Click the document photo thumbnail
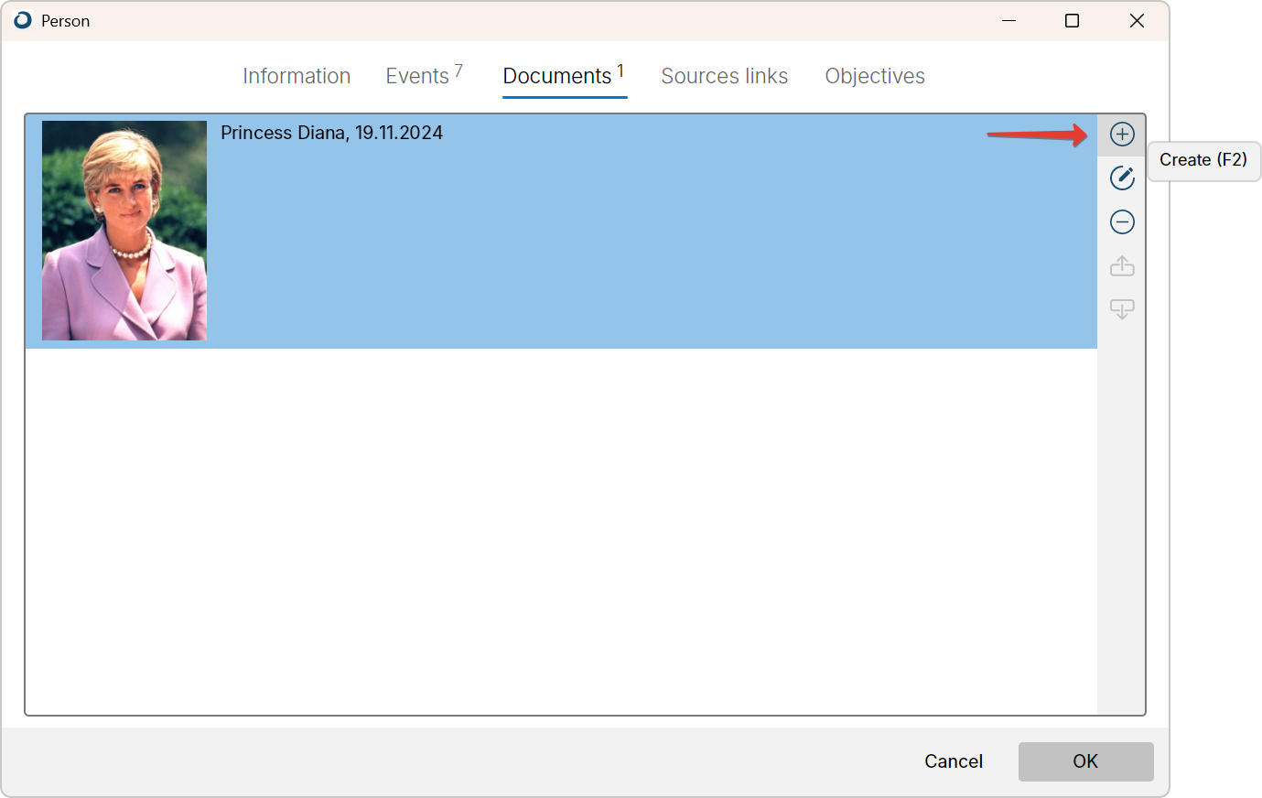This screenshot has height=798, width=1262. (x=124, y=231)
